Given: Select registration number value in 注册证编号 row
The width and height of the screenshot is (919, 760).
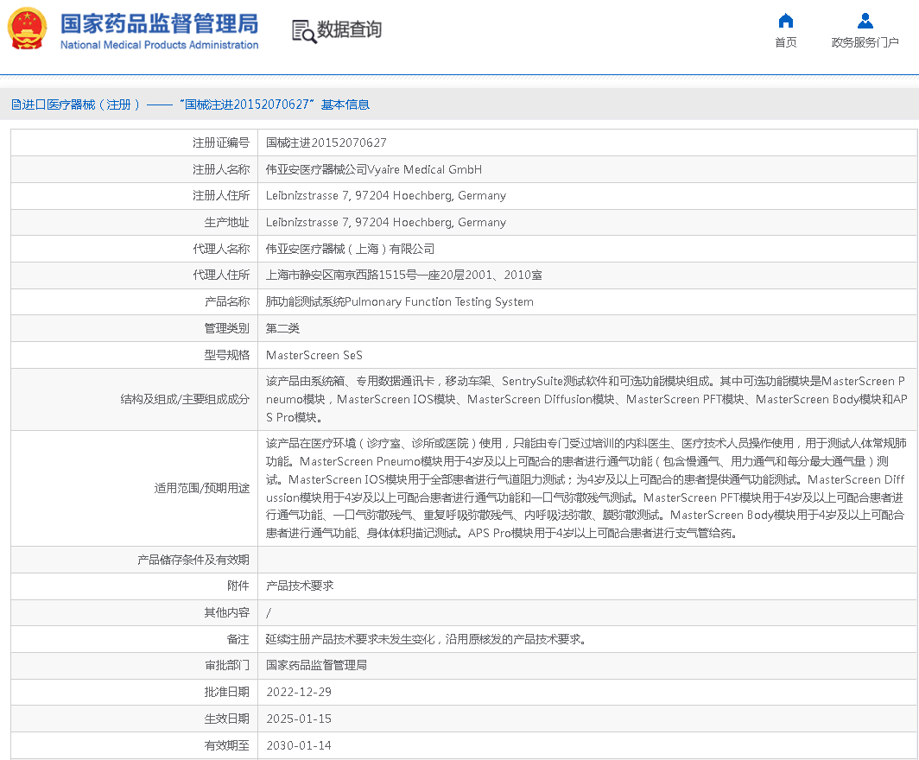Looking at the screenshot, I should pyautogui.click(x=326, y=142).
